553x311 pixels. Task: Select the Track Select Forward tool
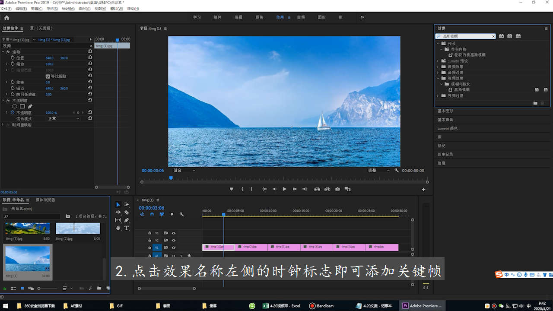click(x=127, y=204)
